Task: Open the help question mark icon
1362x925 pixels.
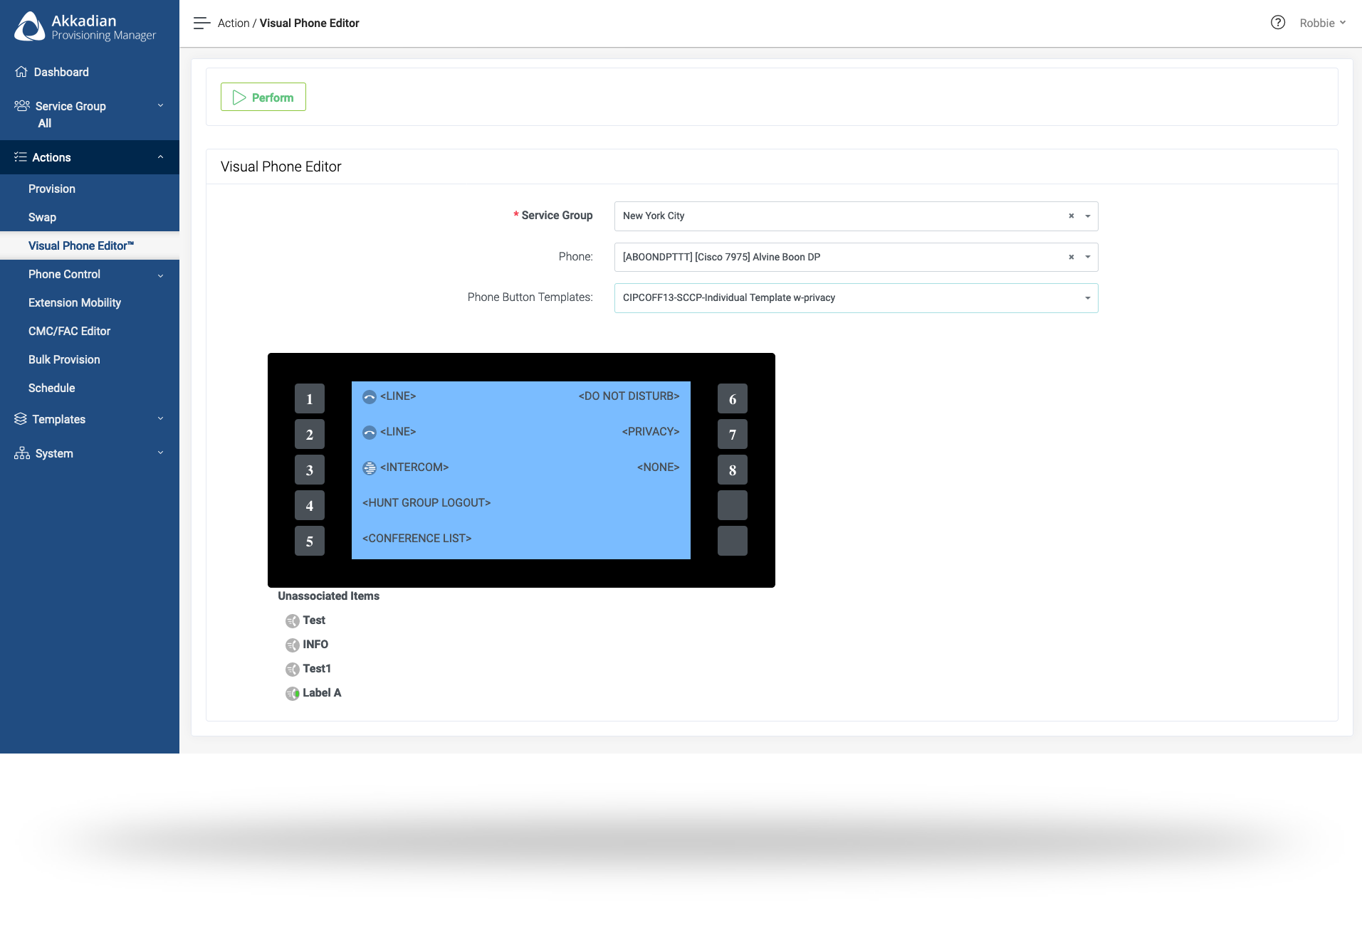Action: click(x=1278, y=23)
